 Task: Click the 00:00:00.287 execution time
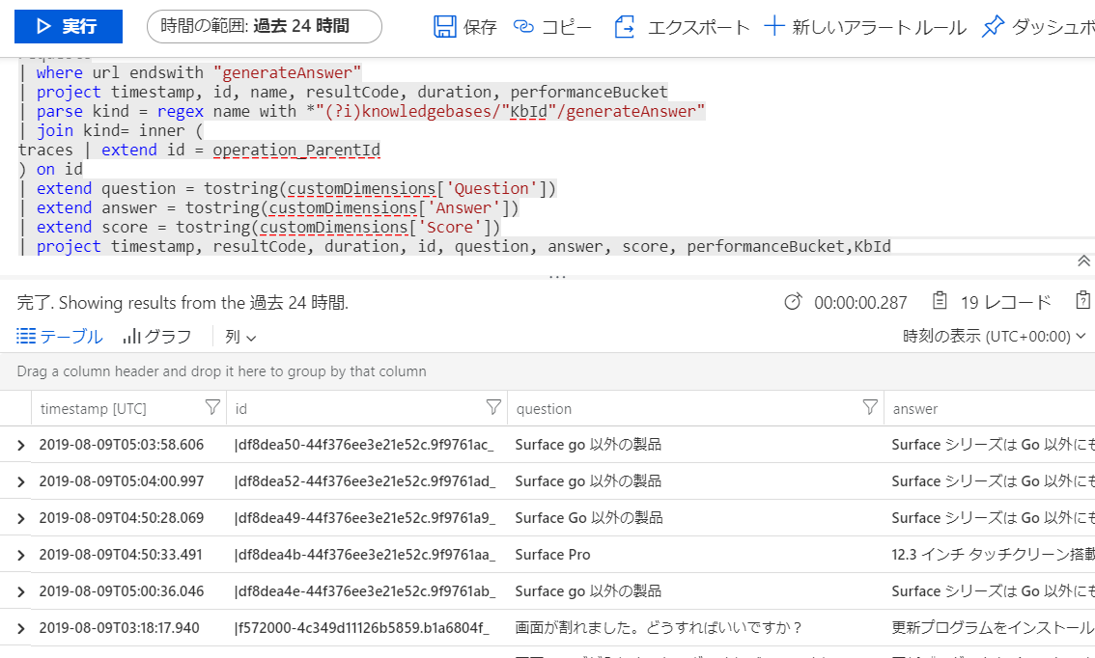click(860, 303)
